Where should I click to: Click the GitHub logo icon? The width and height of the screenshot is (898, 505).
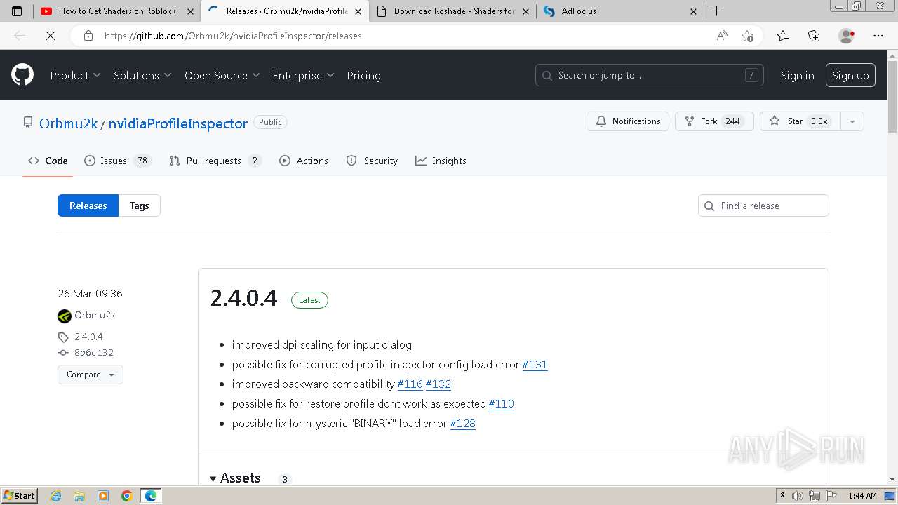[x=22, y=75]
